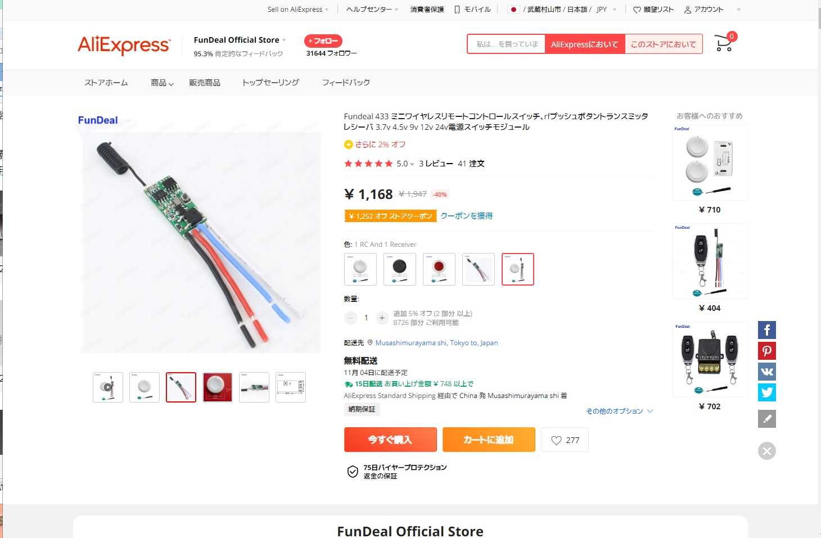The height and width of the screenshot is (538, 821).
Task: Expand the 商品 menu dropdown
Action: click(162, 83)
